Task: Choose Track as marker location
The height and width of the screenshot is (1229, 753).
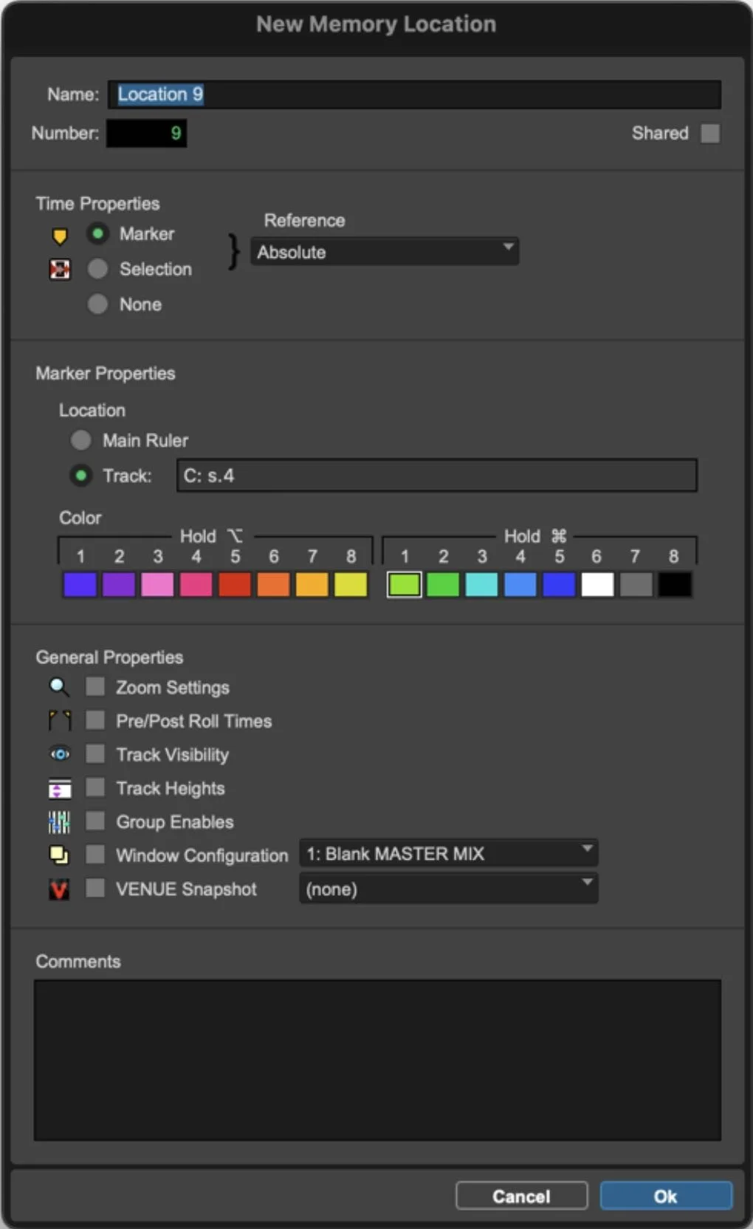Action: tap(81, 476)
